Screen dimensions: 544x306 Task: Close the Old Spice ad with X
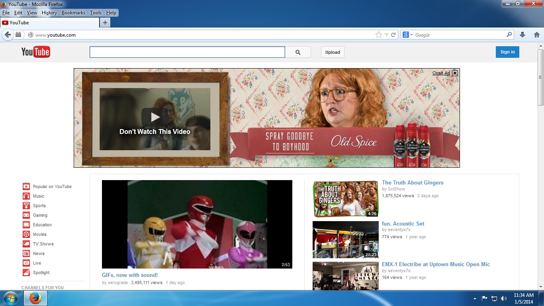(x=455, y=73)
